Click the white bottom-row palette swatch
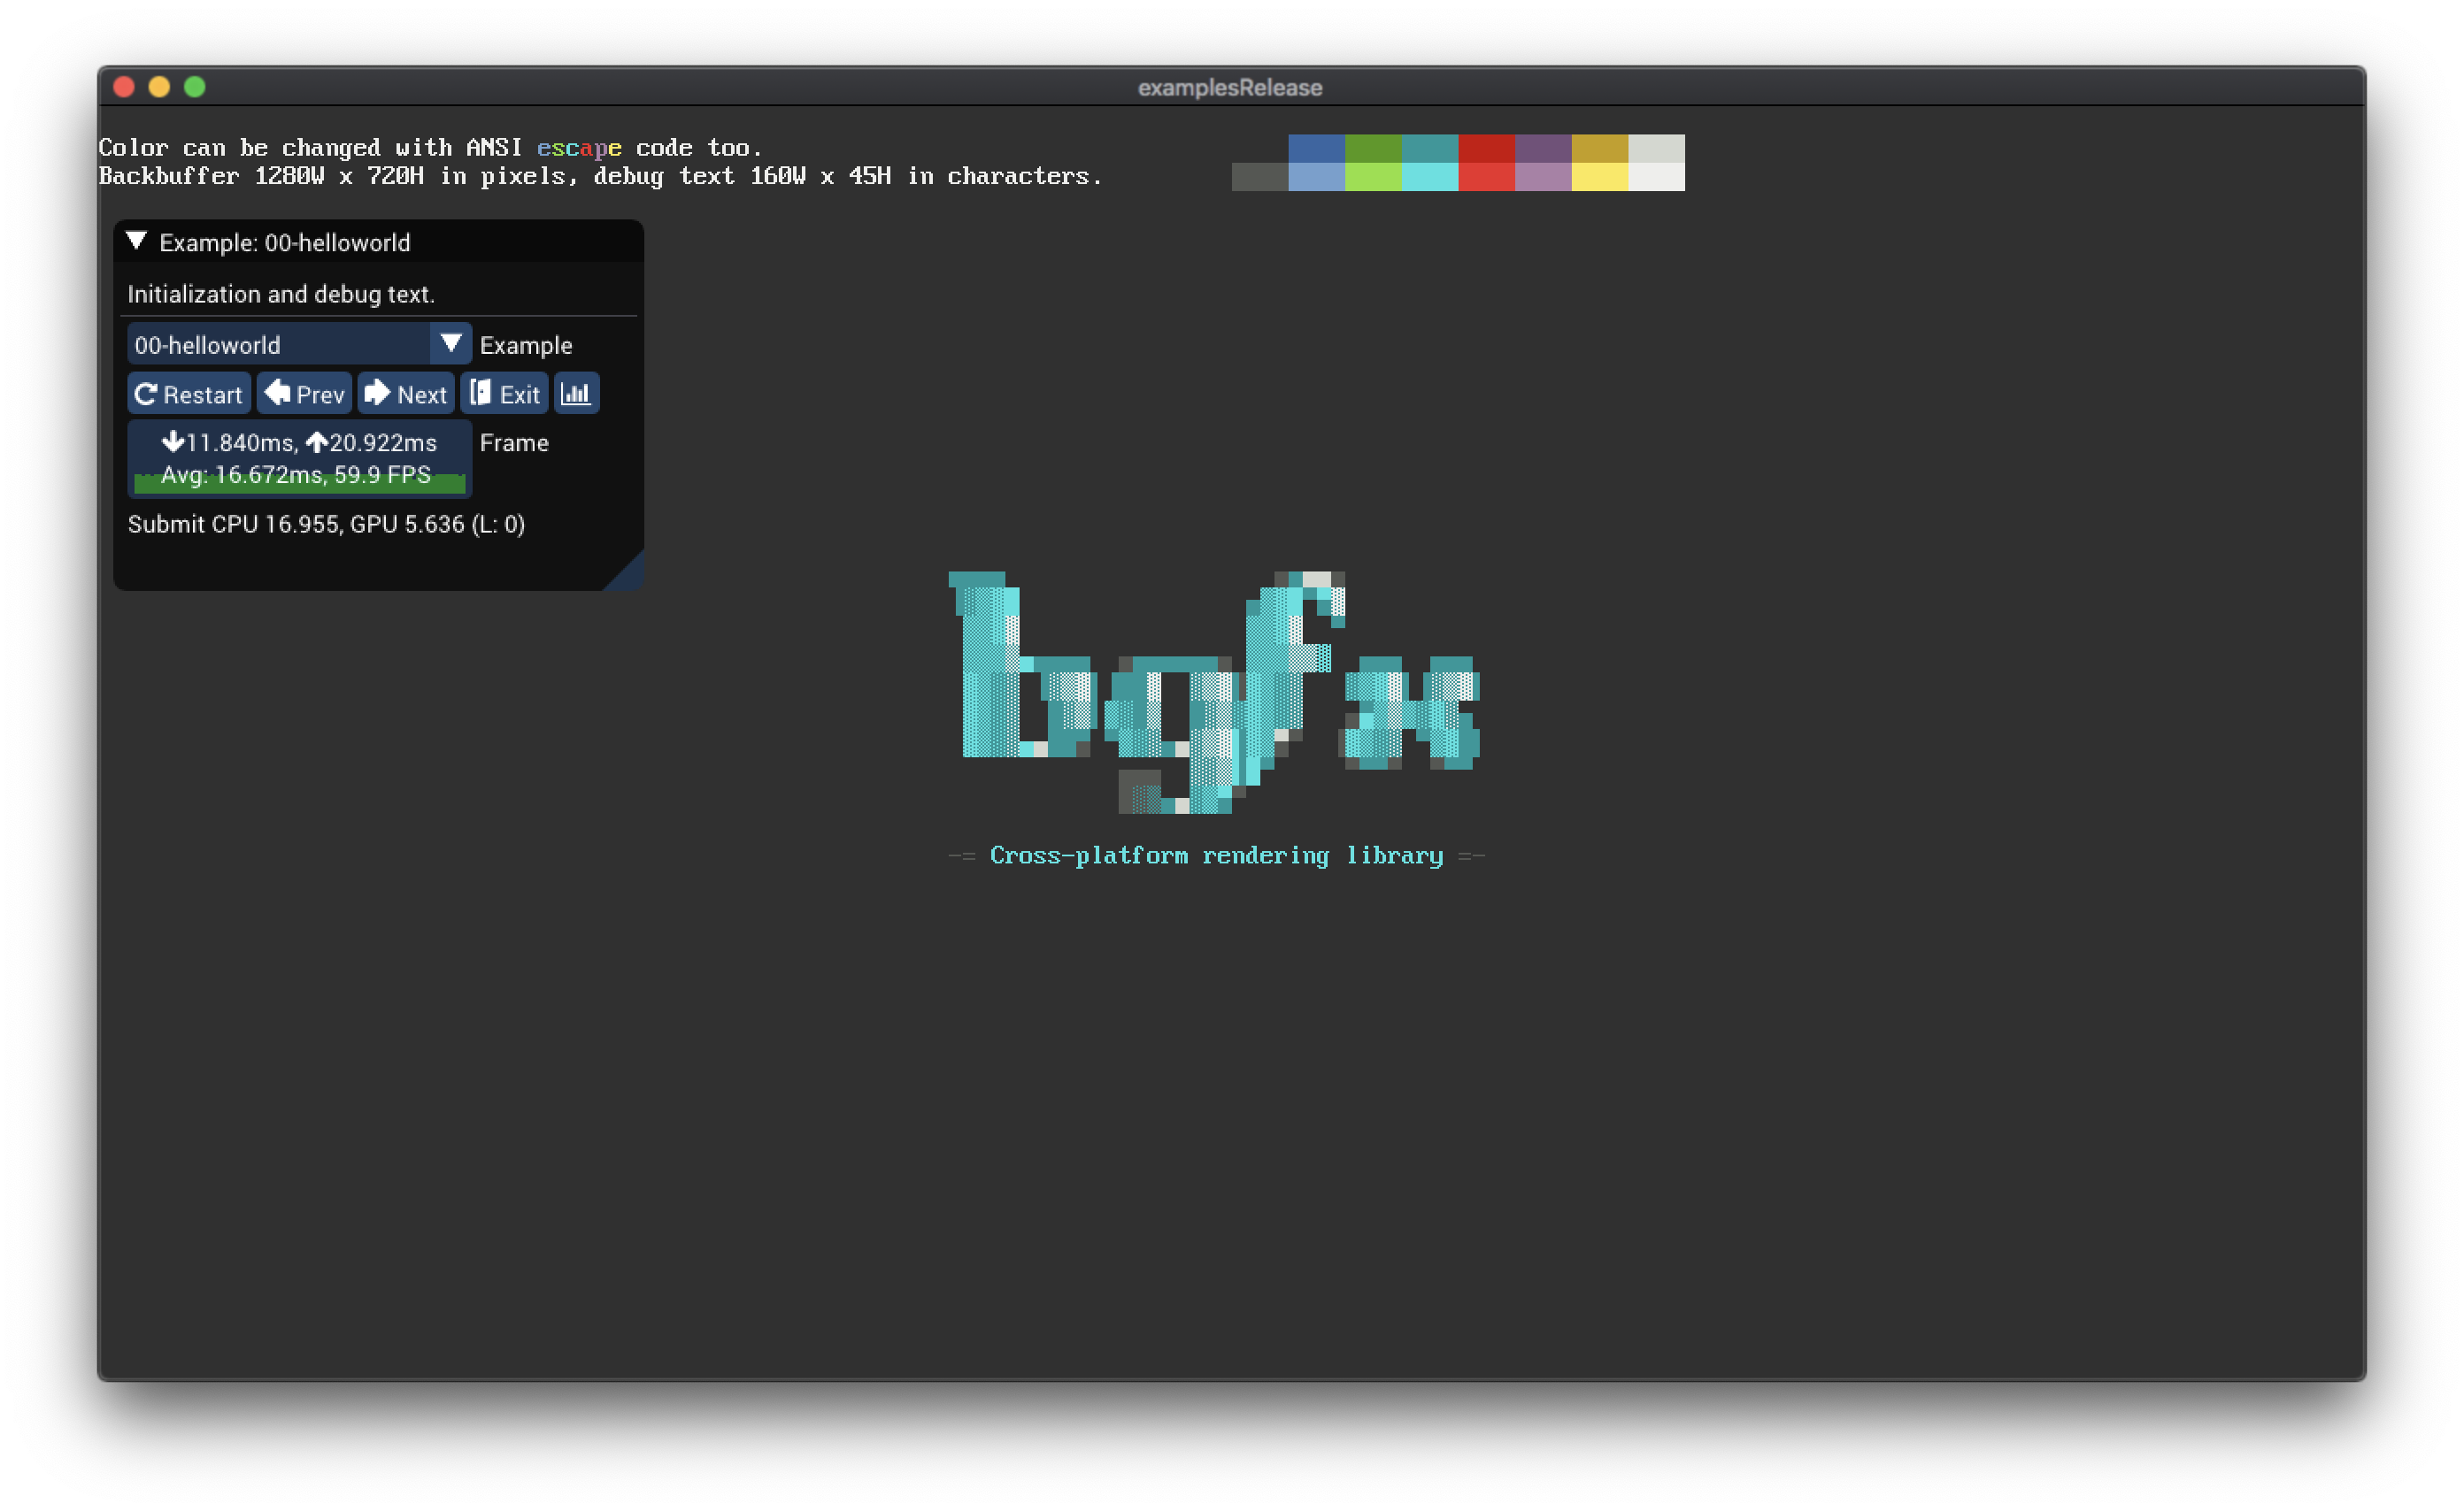This screenshot has width=2464, height=1511. 1657,176
